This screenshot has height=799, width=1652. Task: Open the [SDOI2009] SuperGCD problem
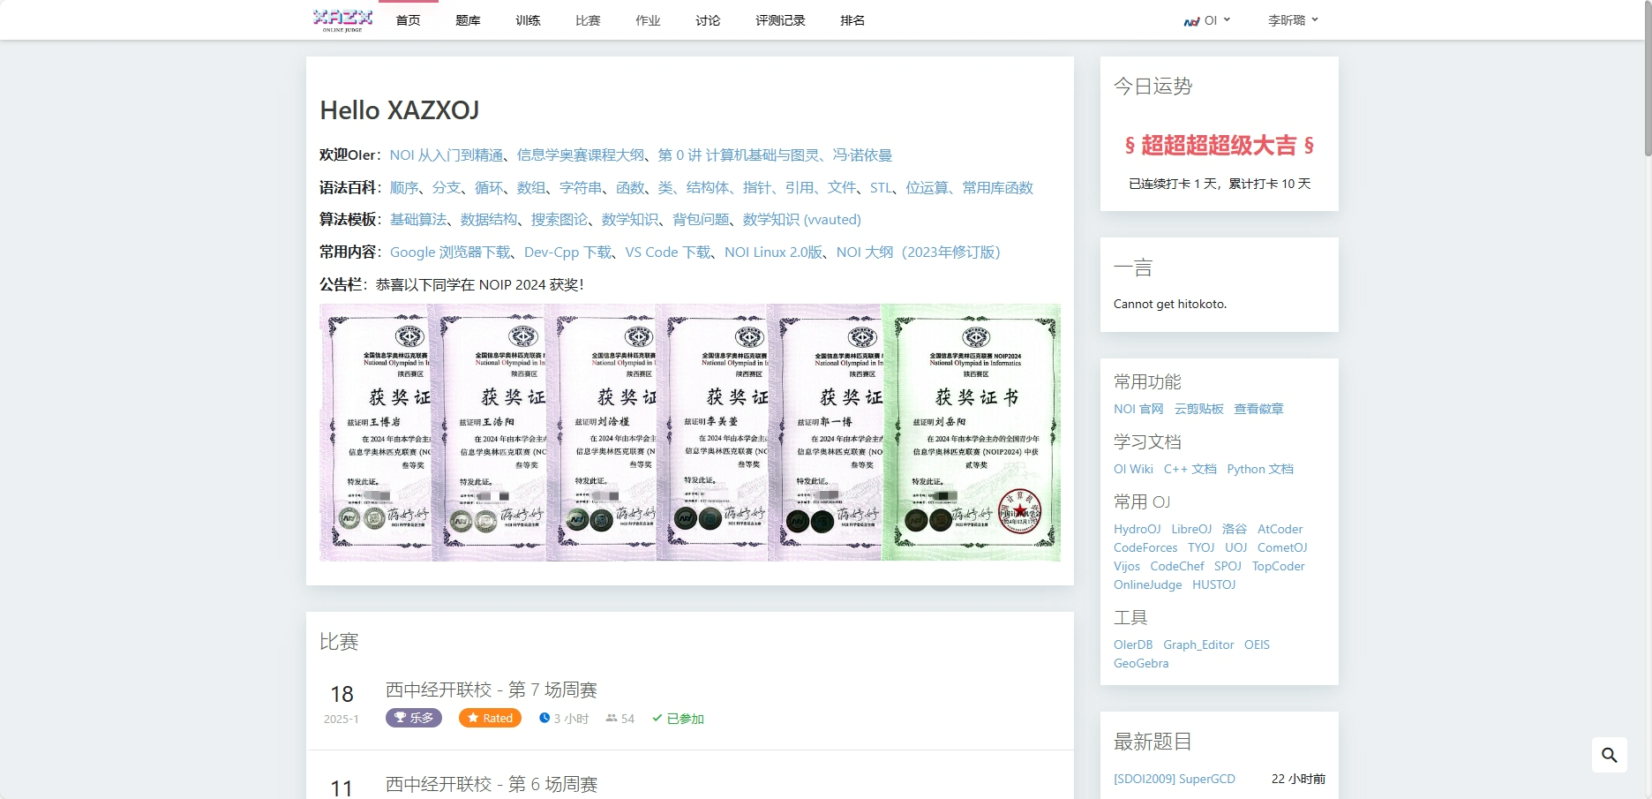click(x=1174, y=779)
